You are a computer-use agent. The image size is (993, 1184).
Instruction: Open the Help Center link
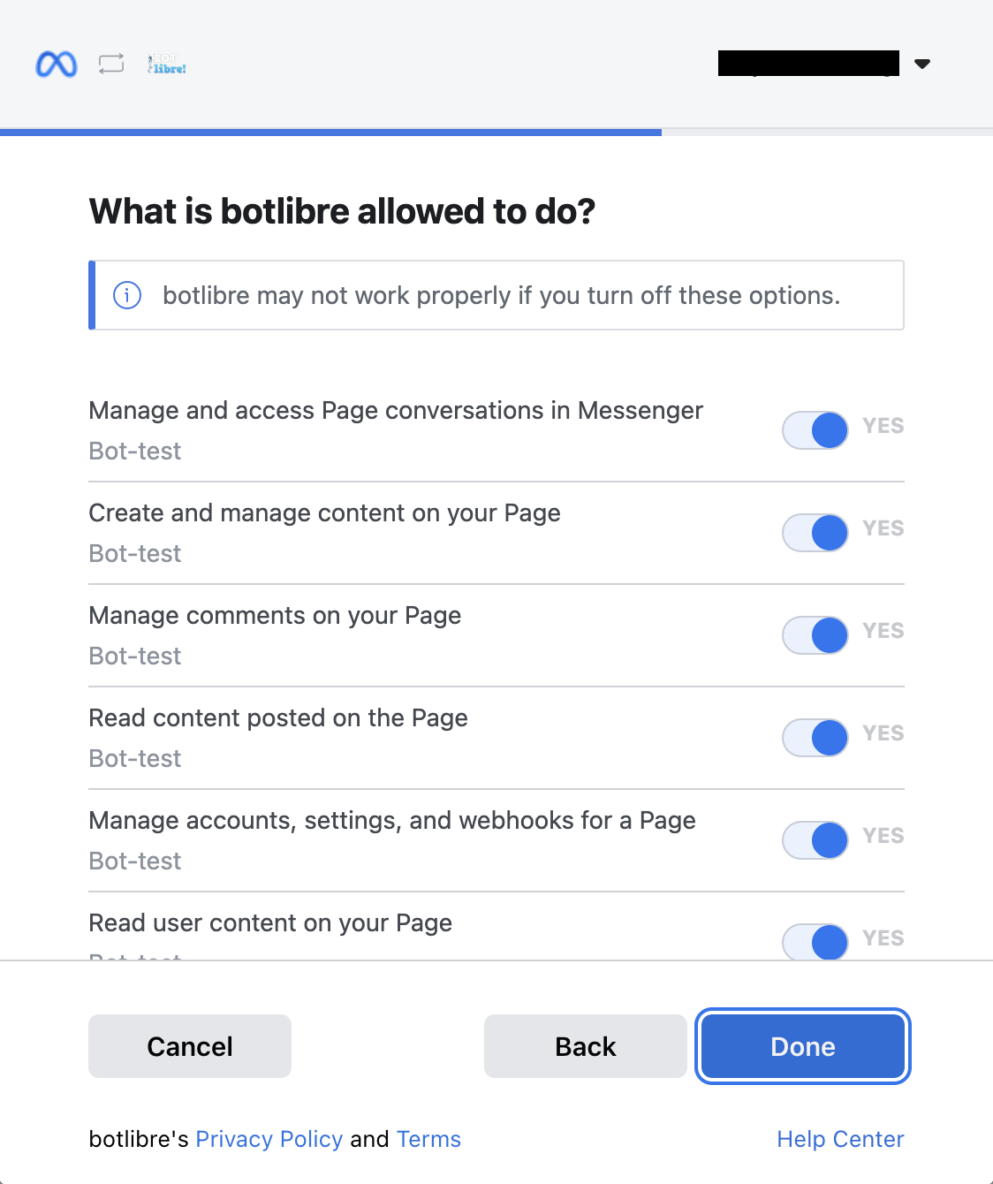[x=840, y=1139]
